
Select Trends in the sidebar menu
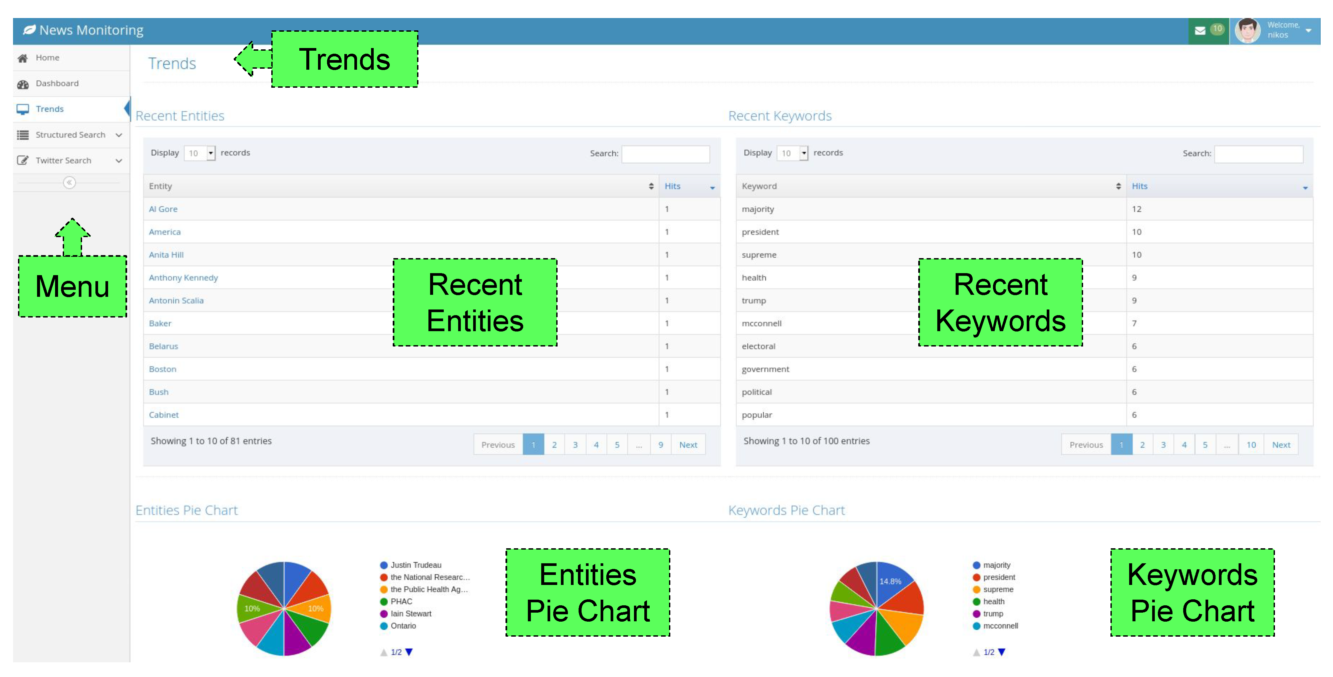click(x=50, y=109)
